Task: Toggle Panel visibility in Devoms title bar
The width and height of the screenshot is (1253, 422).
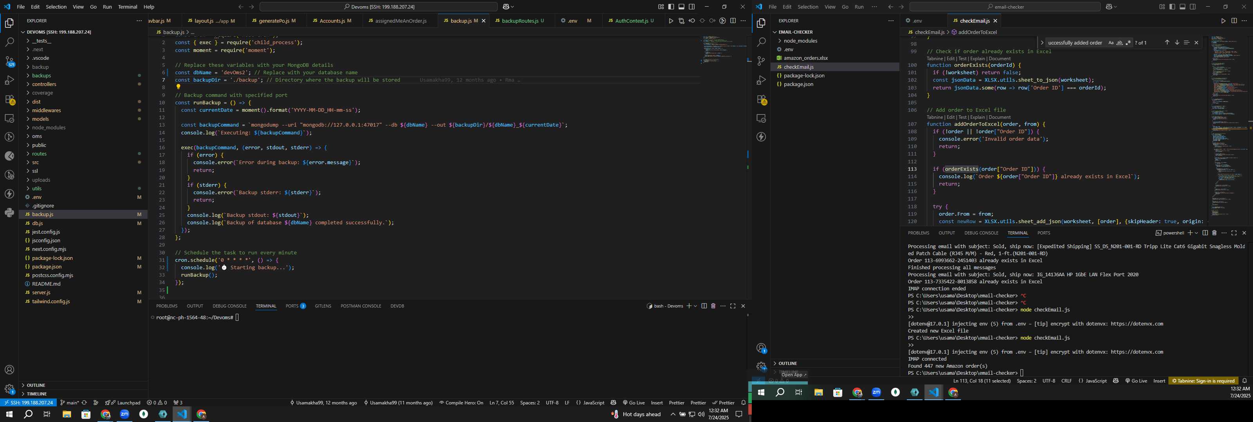Action: 681,7
